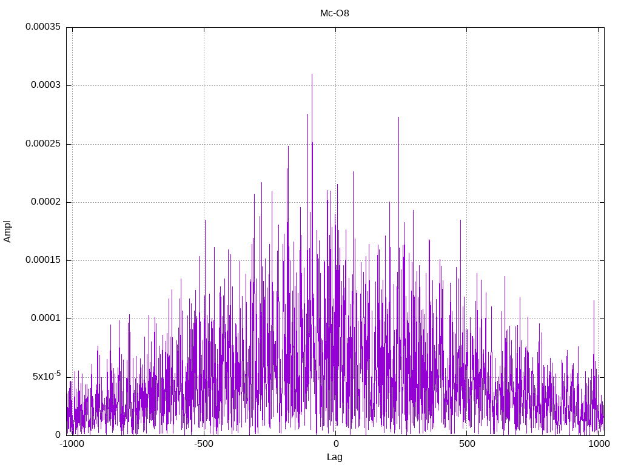The width and height of the screenshot is (621, 465).
Task: Click y-axis tick label 0.0001
Action: 46,318
